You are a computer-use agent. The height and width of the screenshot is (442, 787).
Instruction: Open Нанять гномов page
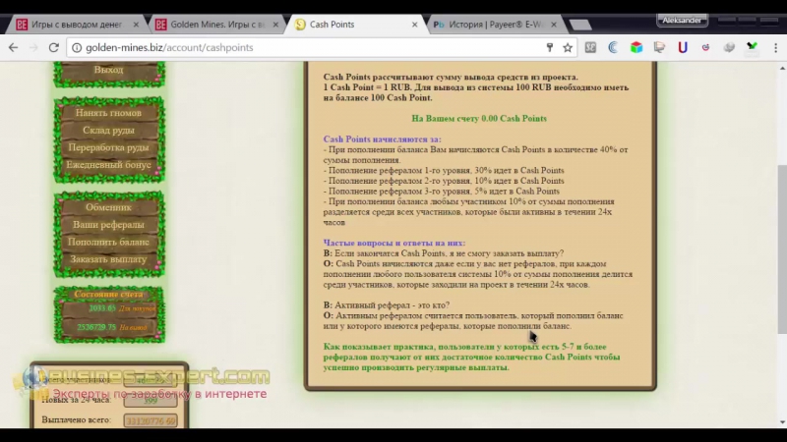108,113
